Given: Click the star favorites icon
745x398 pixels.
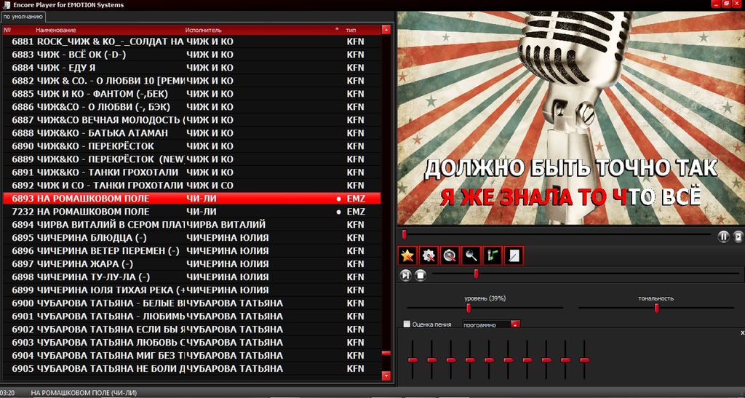Looking at the screenshot, I should coord(407,255).
